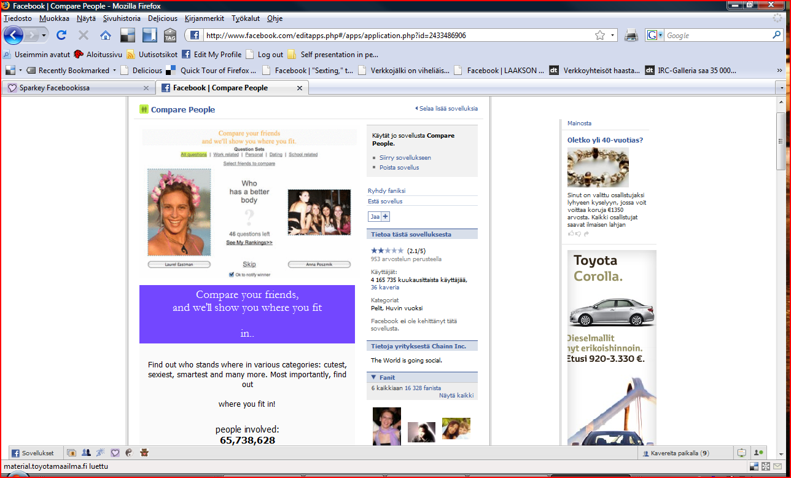Click the page vertical scrollbar thumb

coord(781,141)
